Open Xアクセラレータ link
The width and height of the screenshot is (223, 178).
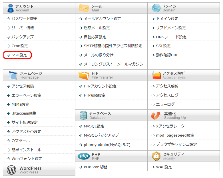click(170, 126)
